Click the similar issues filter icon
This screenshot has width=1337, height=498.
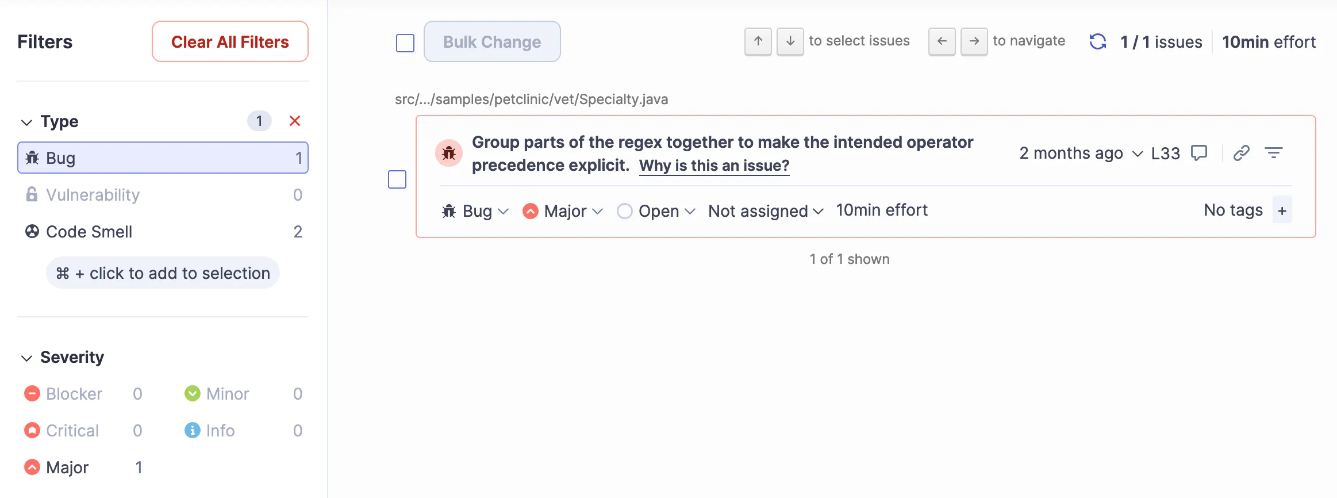(1274, 153)
